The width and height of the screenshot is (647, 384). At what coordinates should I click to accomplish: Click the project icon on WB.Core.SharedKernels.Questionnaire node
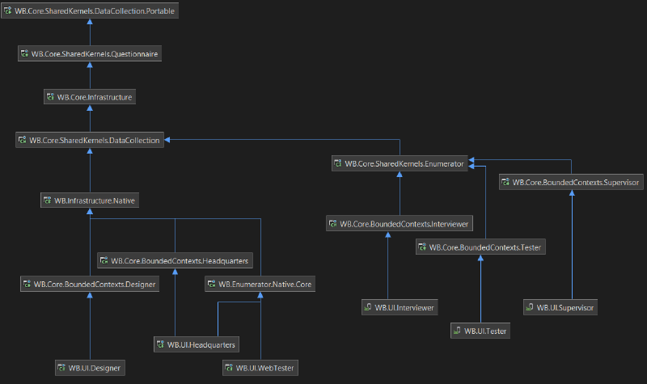[25, 54]
